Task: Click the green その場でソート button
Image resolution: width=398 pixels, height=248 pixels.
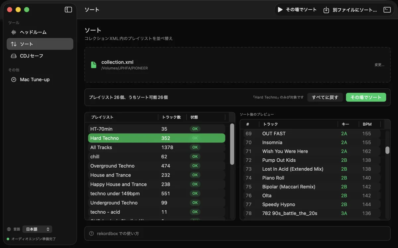Action: (366, 97)
